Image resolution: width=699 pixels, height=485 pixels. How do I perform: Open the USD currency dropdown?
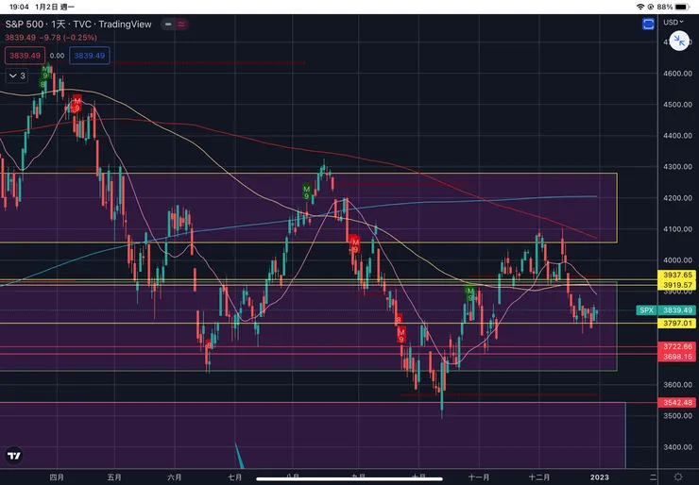pyautogui.click(x=673, y=22)
